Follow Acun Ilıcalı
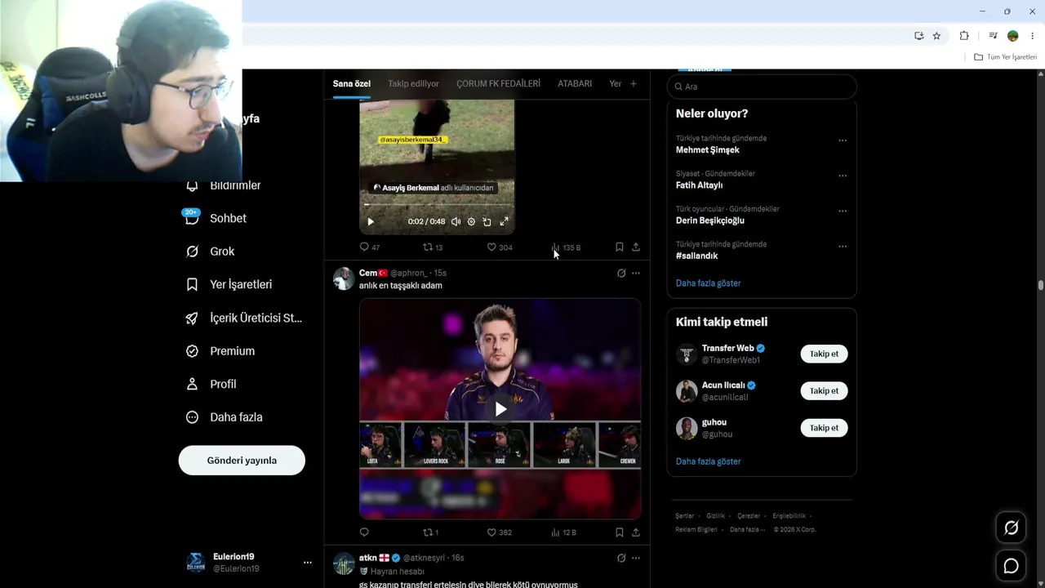 [824, 390]
